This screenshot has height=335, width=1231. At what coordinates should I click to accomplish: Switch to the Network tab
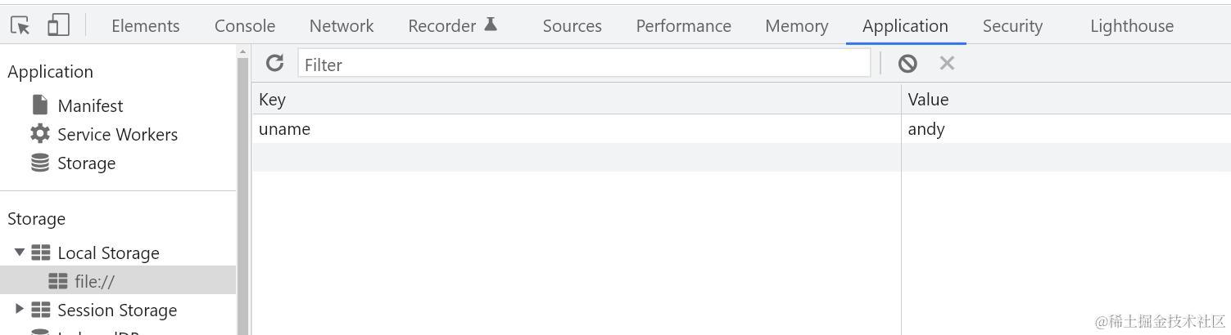tap(342, 25)
